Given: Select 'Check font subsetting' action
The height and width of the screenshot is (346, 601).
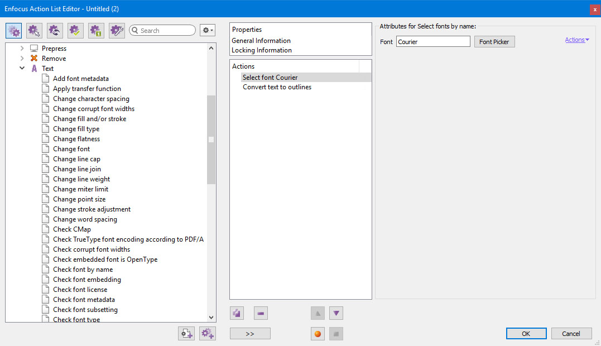Looking at the screenshot, I should point(85,310).
